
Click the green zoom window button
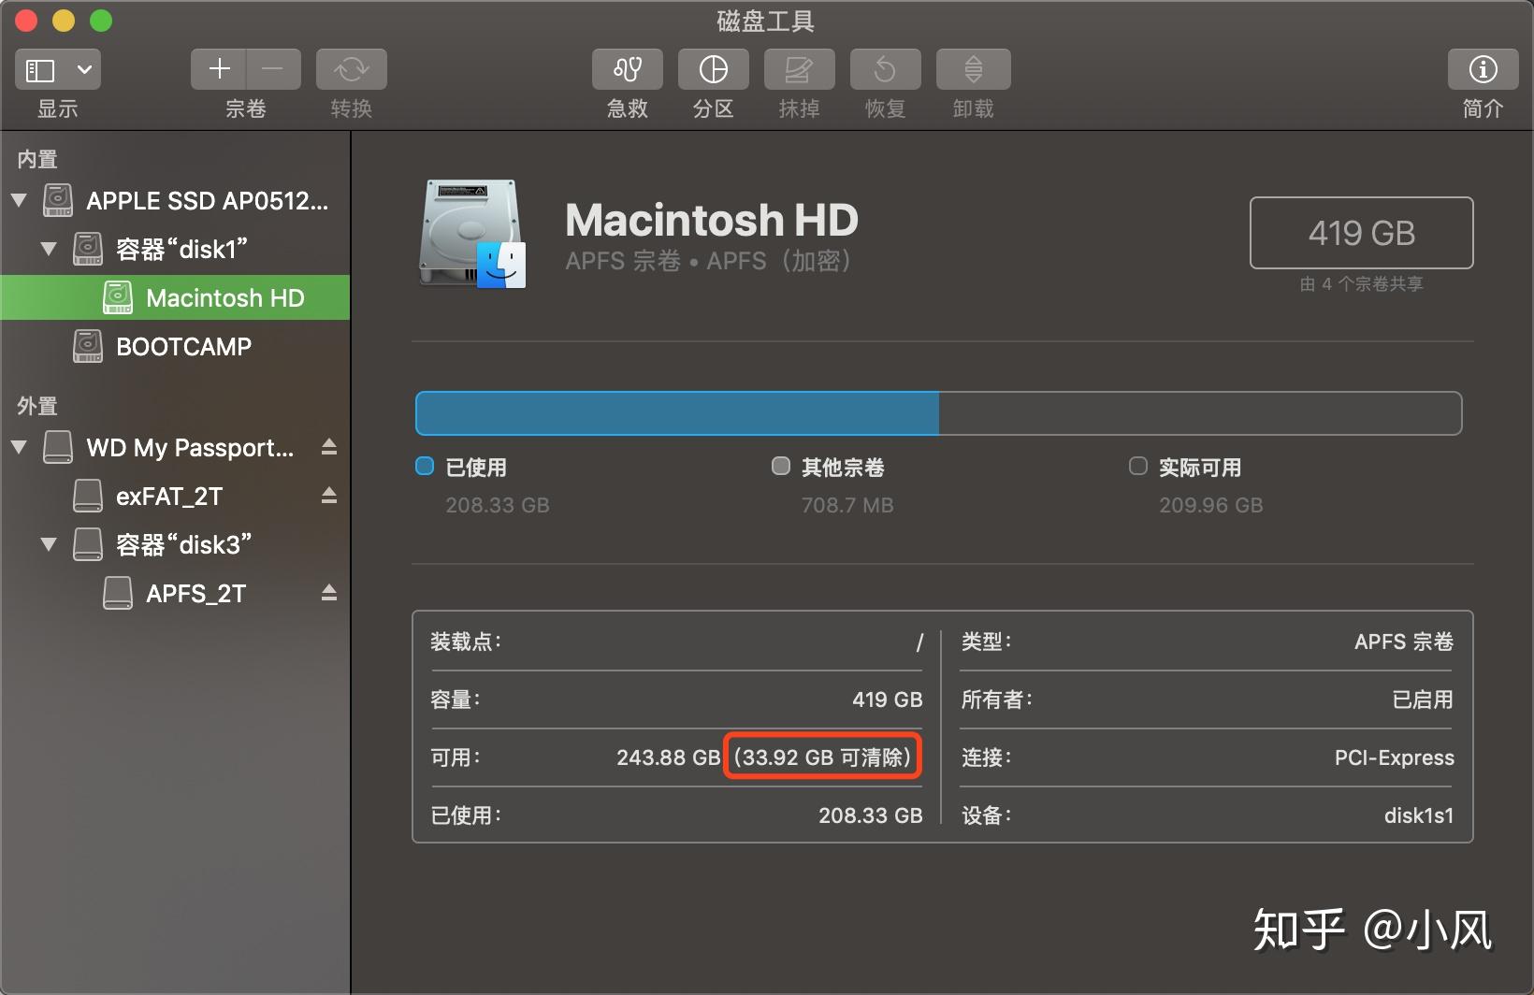coord(101,21)
